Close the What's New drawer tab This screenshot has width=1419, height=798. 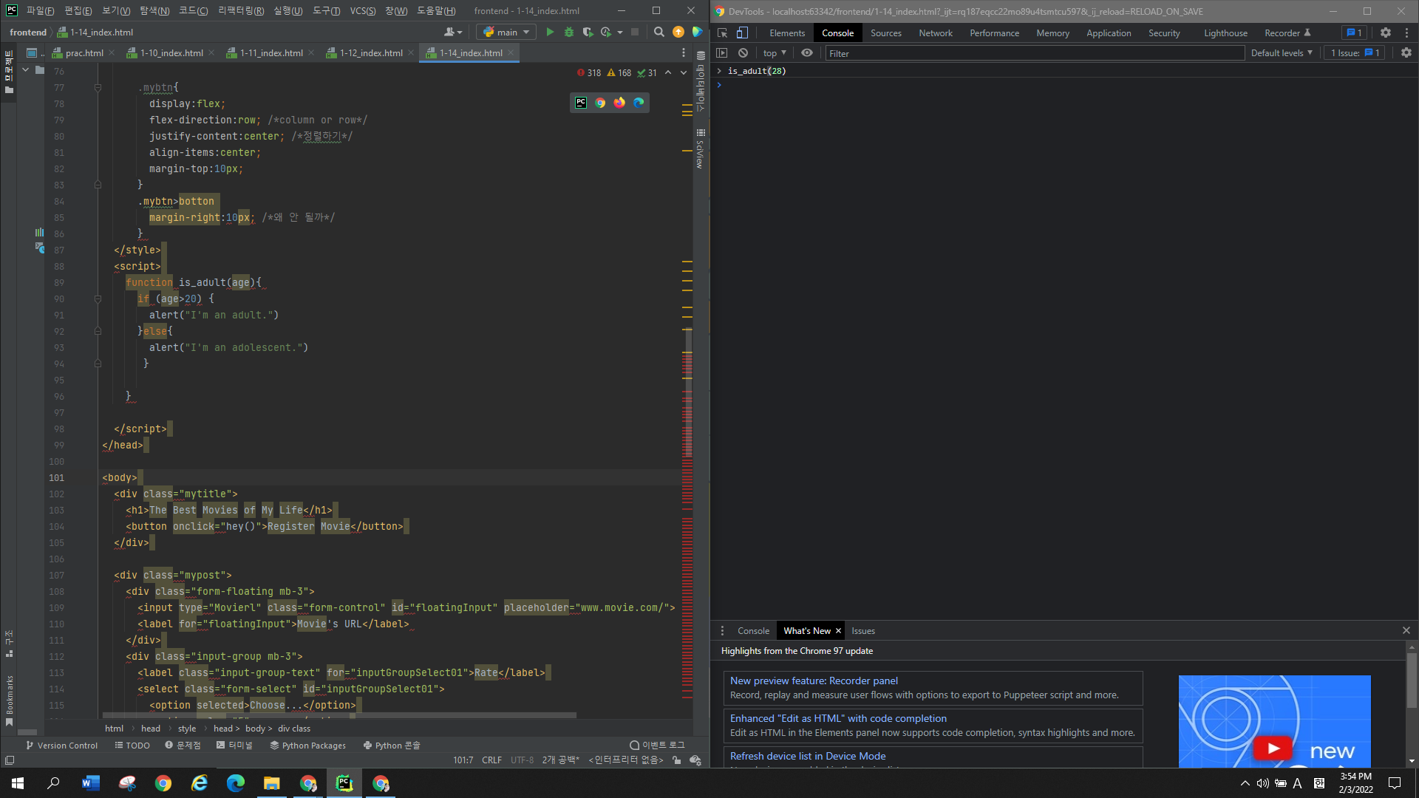tap(838, 630)
